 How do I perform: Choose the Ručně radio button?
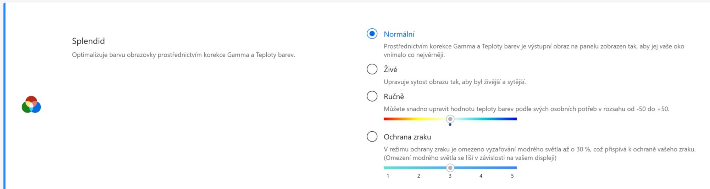372,96
